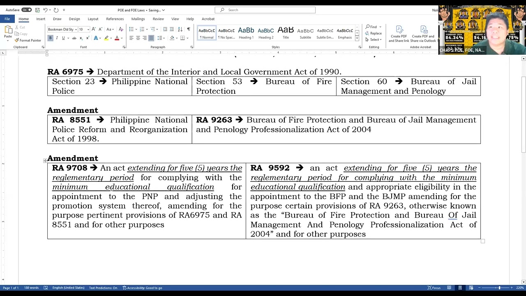
Task: Toggle AutoSave switch off
Action: [x=26, y=10]
